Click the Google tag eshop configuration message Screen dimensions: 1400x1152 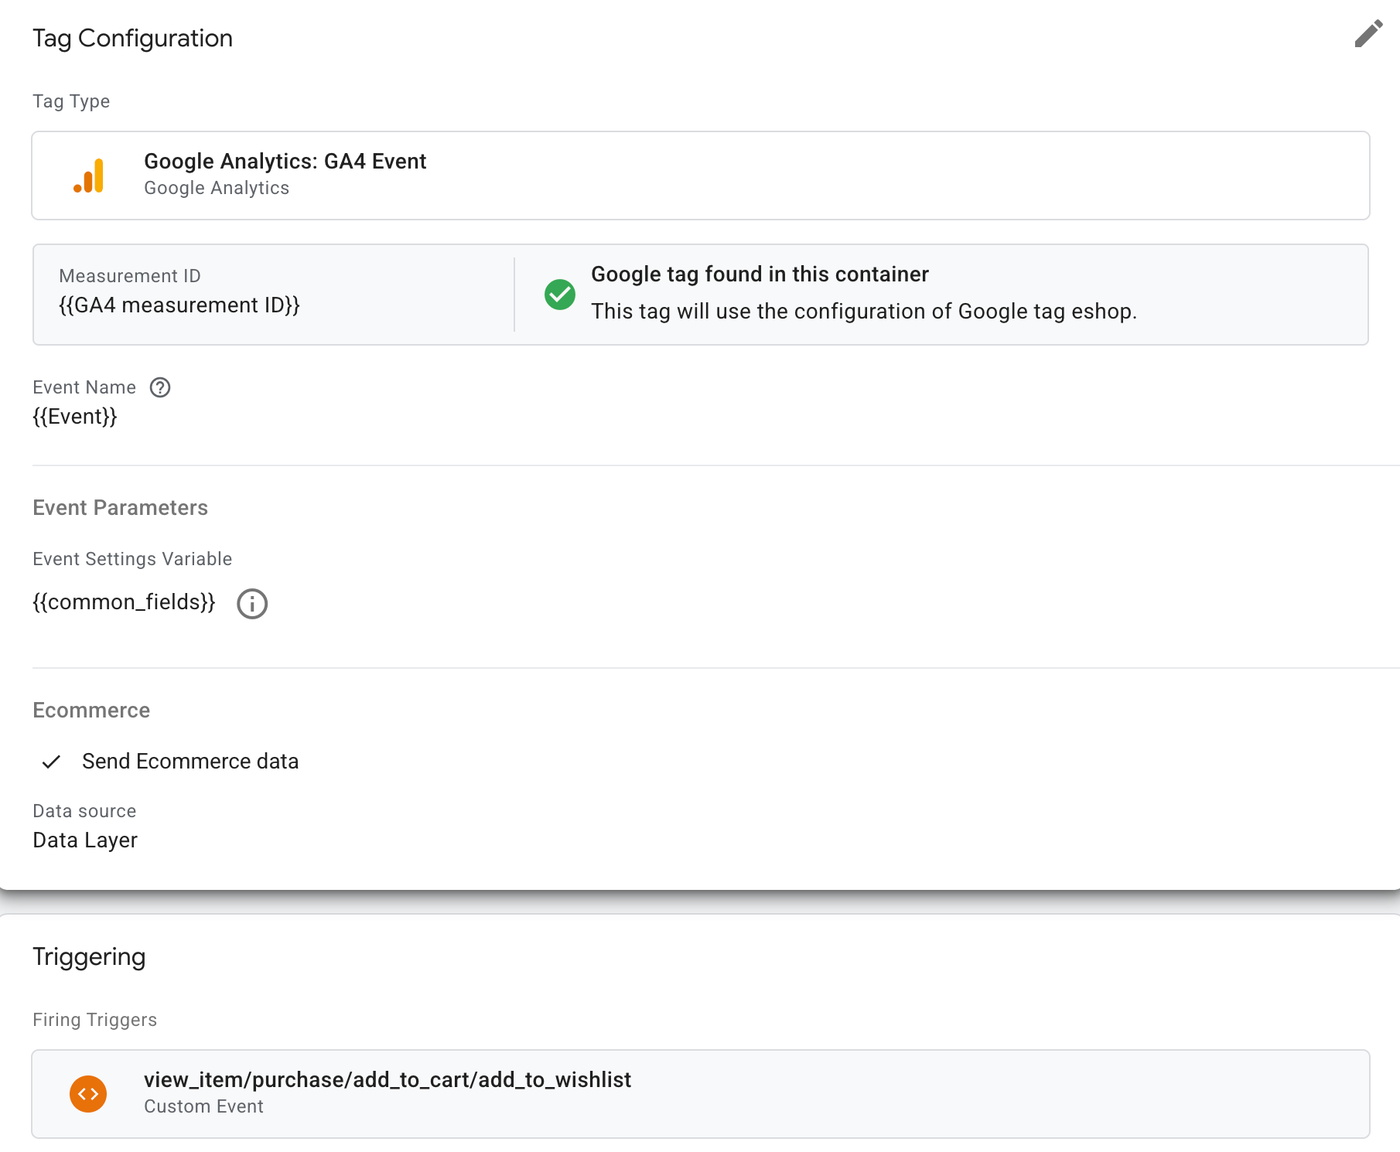point(864,312)
